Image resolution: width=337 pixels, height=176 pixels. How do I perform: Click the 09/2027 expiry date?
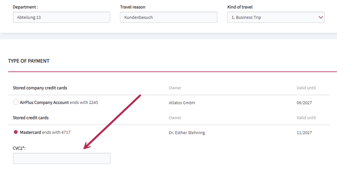(304, 103)
